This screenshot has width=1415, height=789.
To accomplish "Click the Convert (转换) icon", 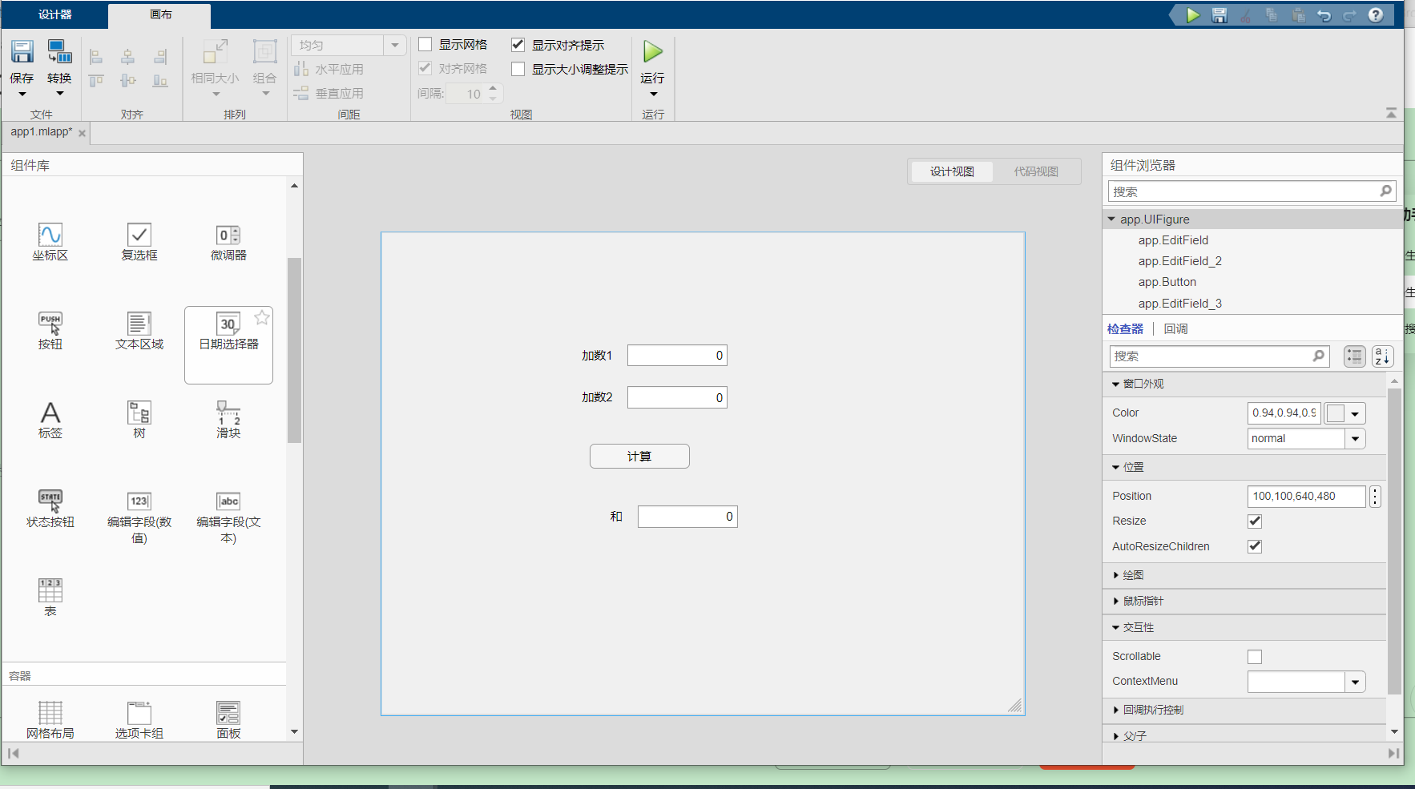I will [59, 52].
